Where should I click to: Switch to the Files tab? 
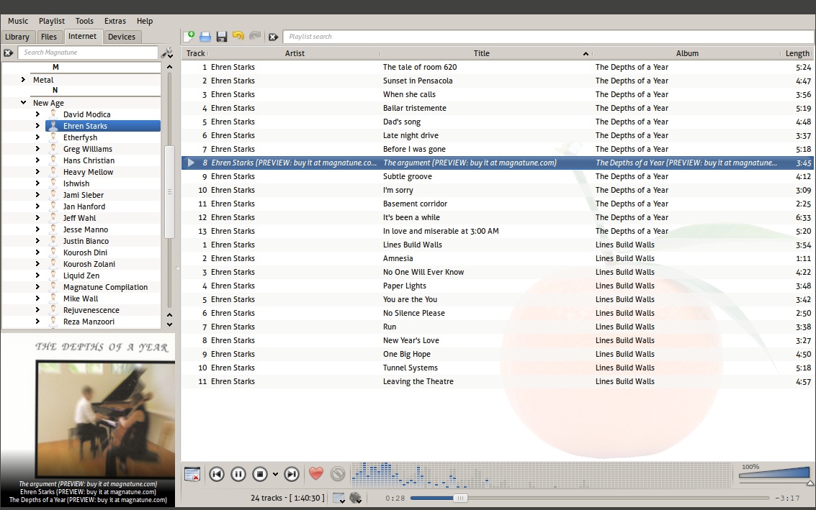(49, 37)
